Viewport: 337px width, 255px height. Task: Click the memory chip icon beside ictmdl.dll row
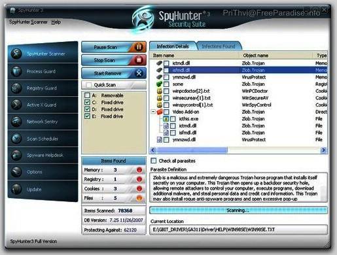[159, 63]
